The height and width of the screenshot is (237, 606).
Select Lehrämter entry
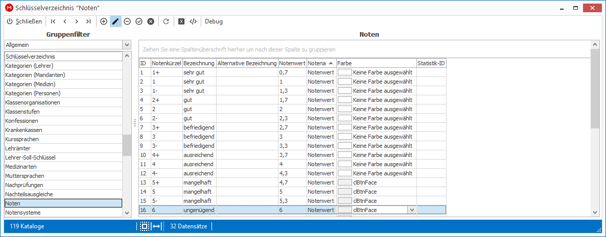[63, 148]
